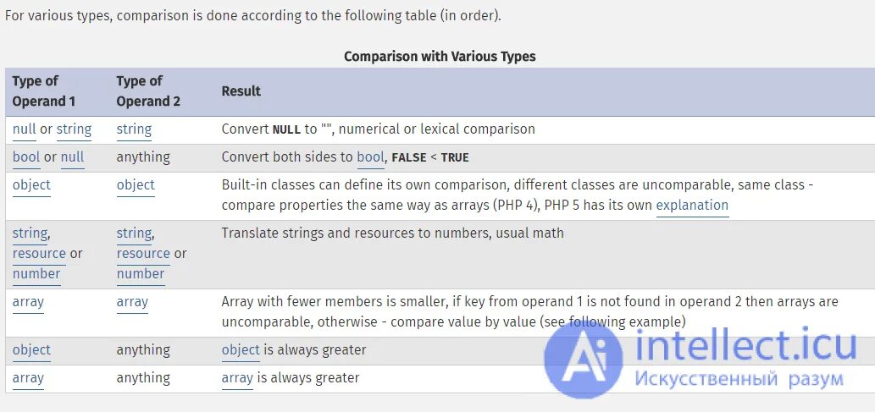Select the 'Comparison with Various Types' table caption

(440, 57)
